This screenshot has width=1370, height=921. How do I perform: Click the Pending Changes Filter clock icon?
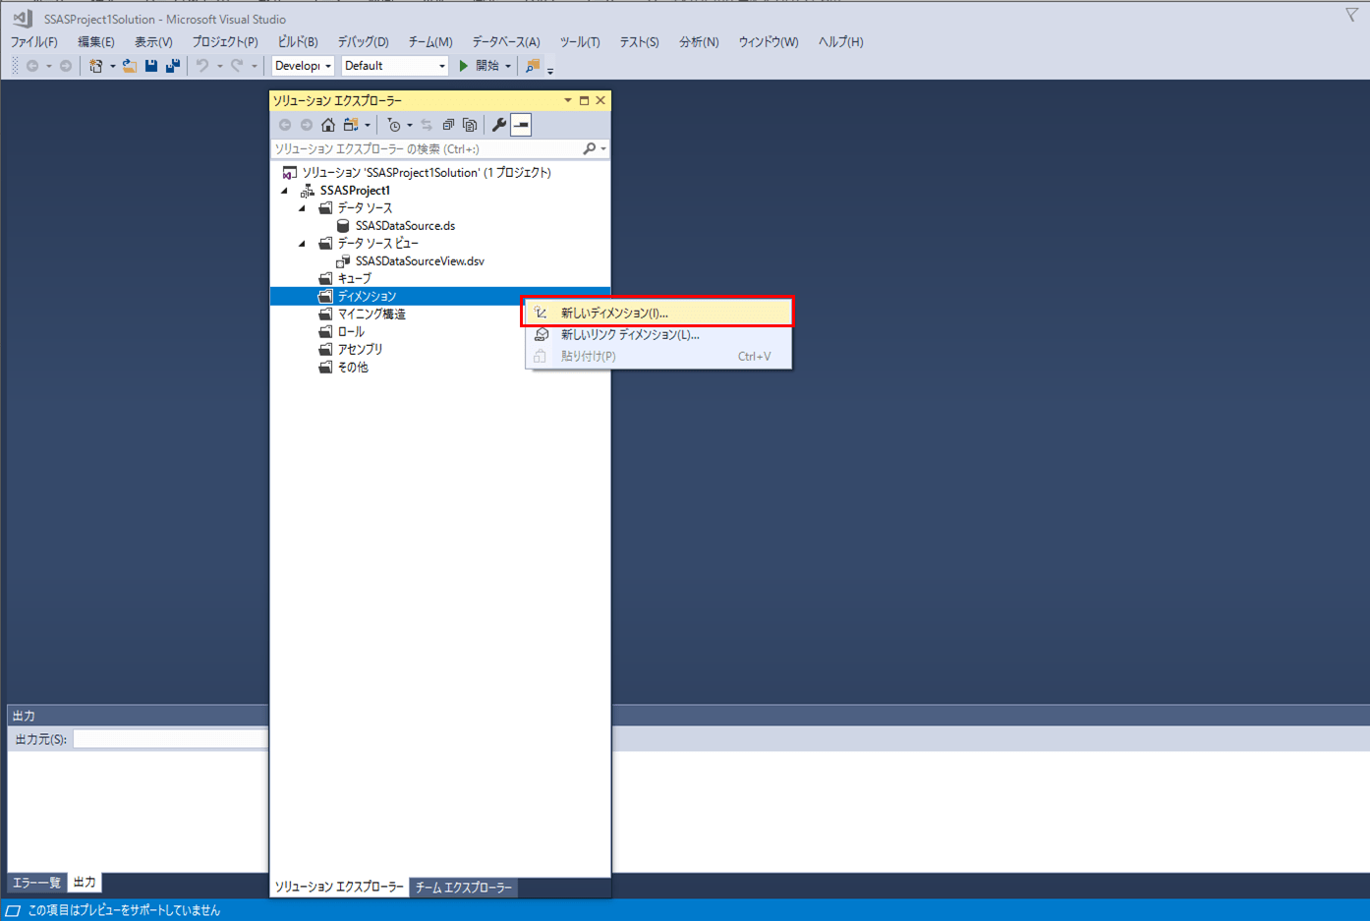pos(394,125)
